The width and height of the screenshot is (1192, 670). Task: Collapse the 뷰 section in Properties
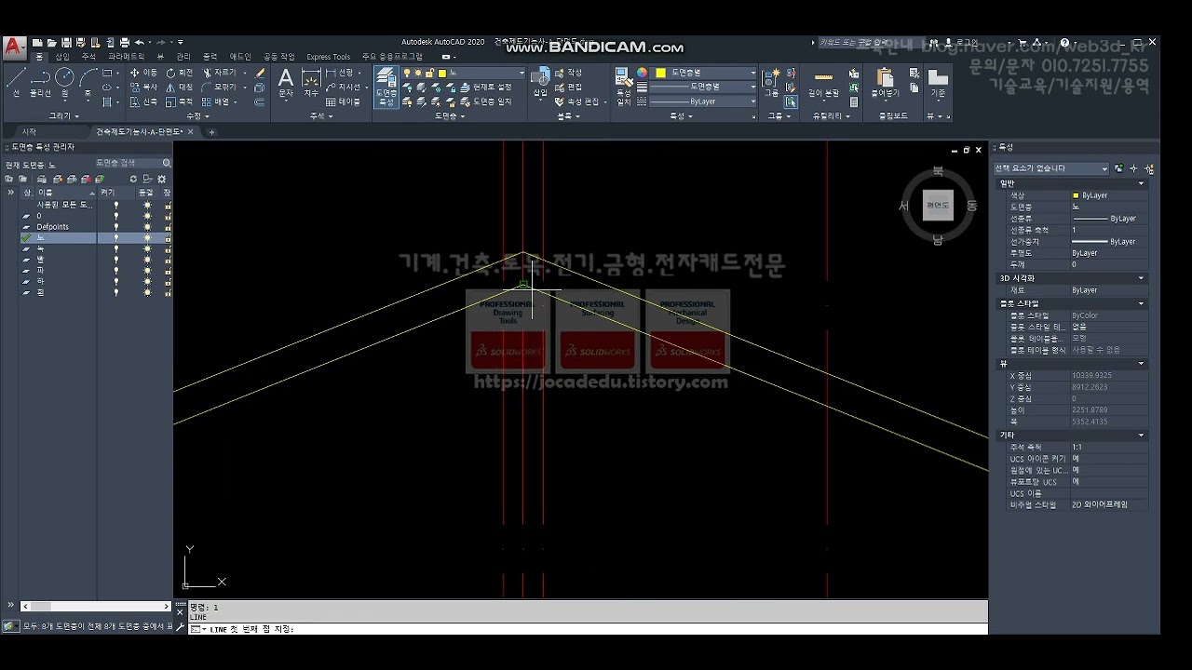[x=1141, y=364]
